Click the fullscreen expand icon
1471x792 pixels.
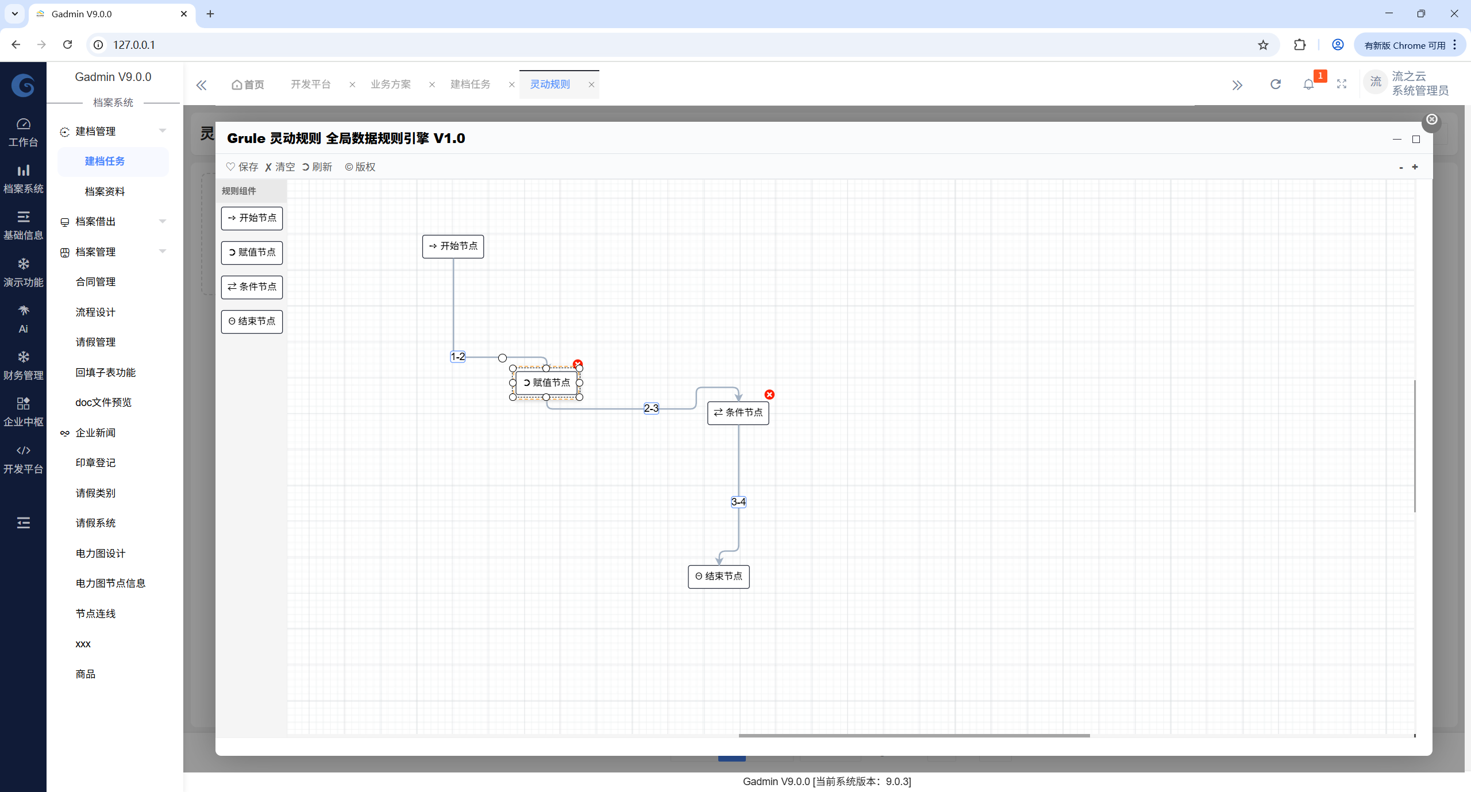(1342, 84)
